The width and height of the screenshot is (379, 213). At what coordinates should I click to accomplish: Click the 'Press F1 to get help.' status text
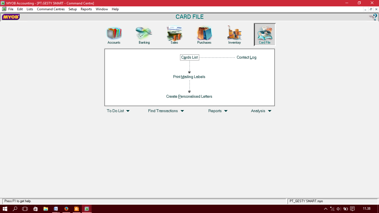(18, 201)
